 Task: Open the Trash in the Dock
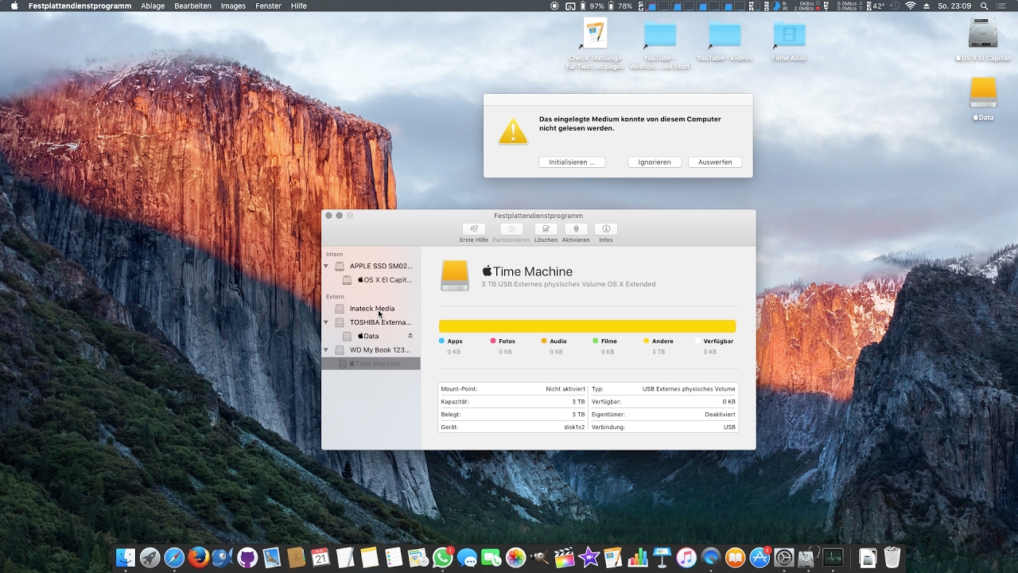[x=892, y=558]
